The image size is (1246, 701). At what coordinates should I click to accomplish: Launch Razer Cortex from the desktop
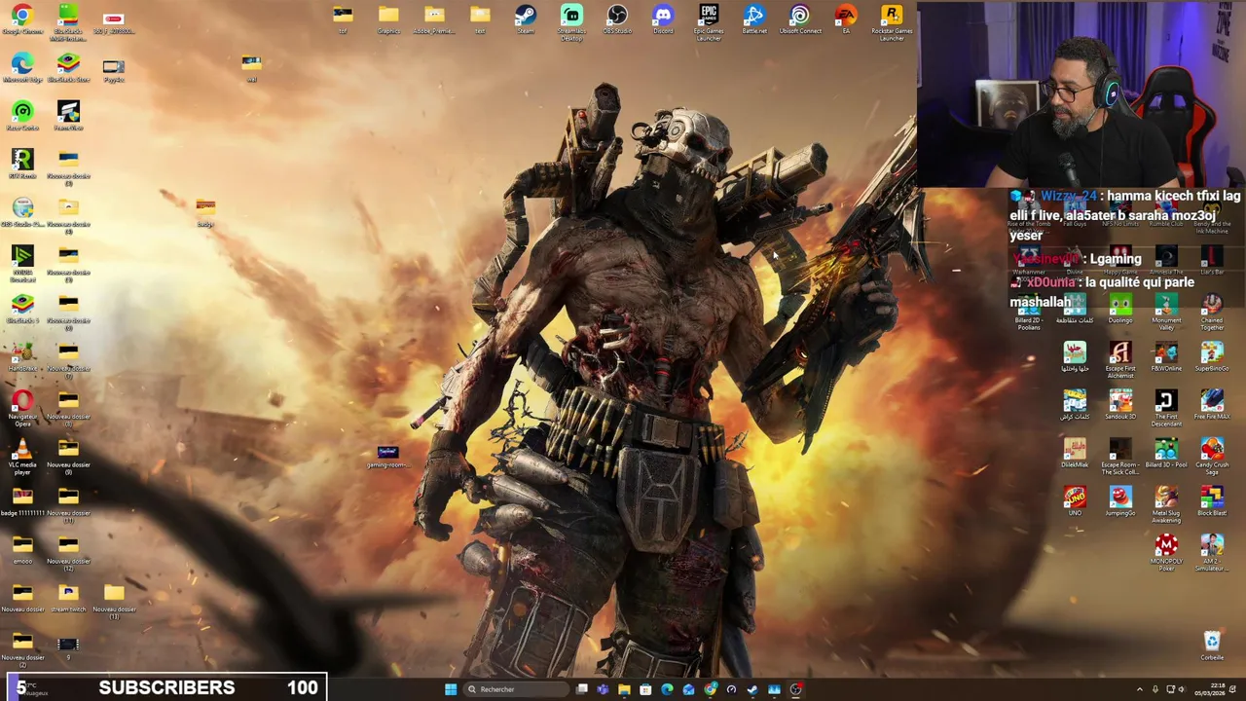click(22, 116)
